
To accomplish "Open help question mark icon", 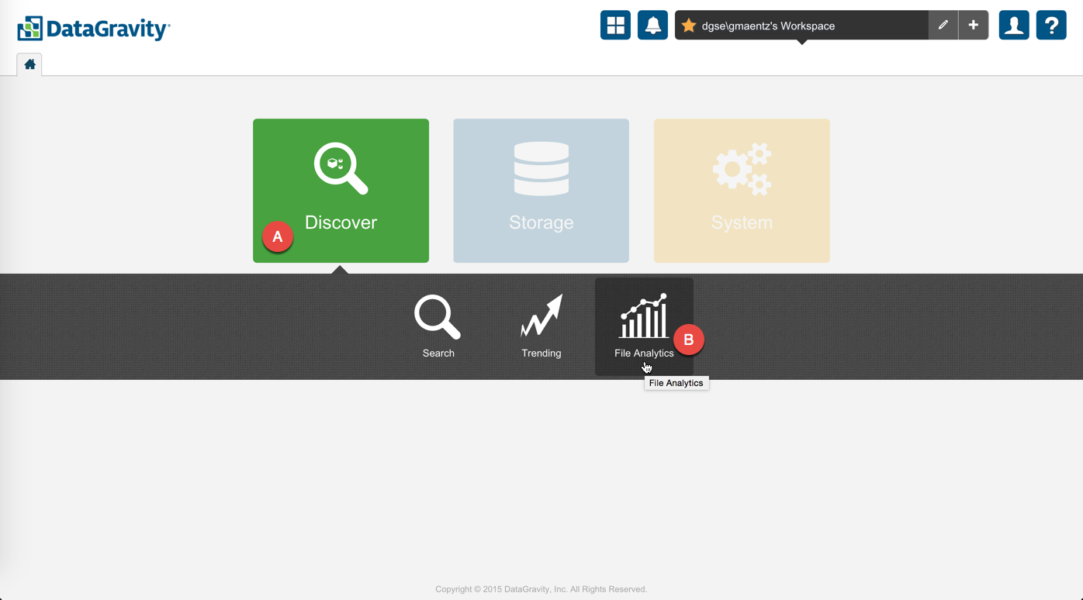I will point(1051,25).
